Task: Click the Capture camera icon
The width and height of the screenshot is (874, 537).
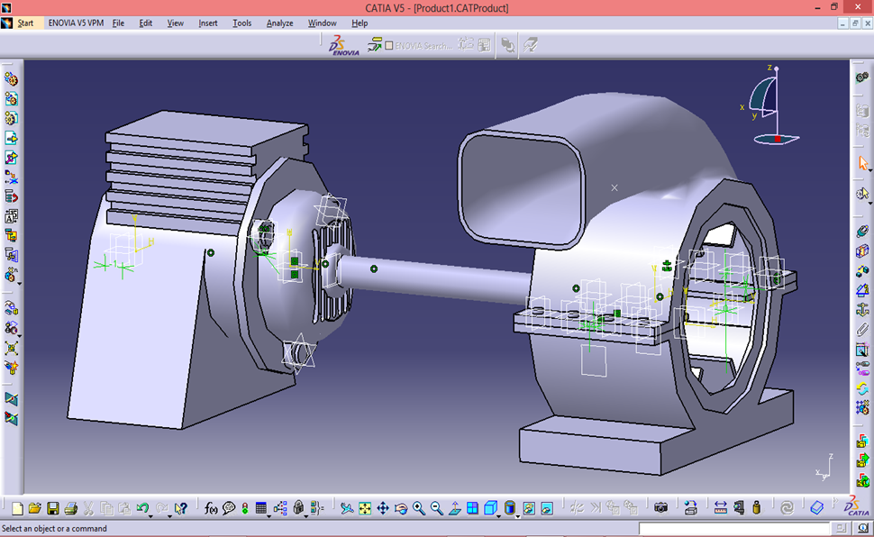Action: pyautogui.click(x=660, y=508)
